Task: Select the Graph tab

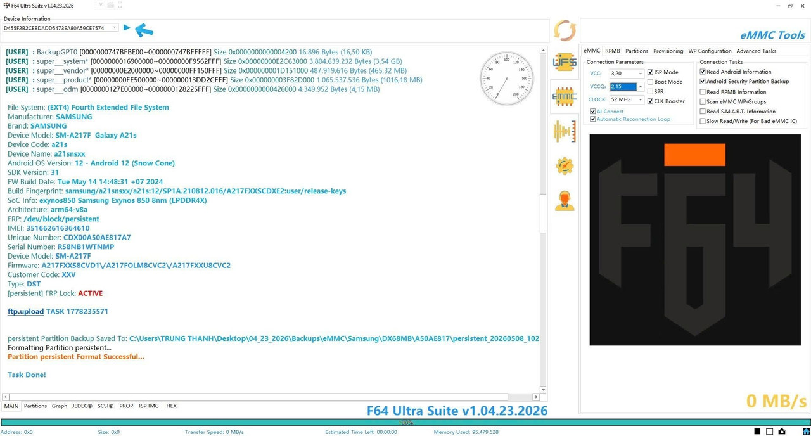Action: point(60,406)
